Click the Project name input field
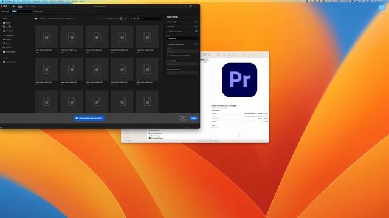 [x=21, y=12]
